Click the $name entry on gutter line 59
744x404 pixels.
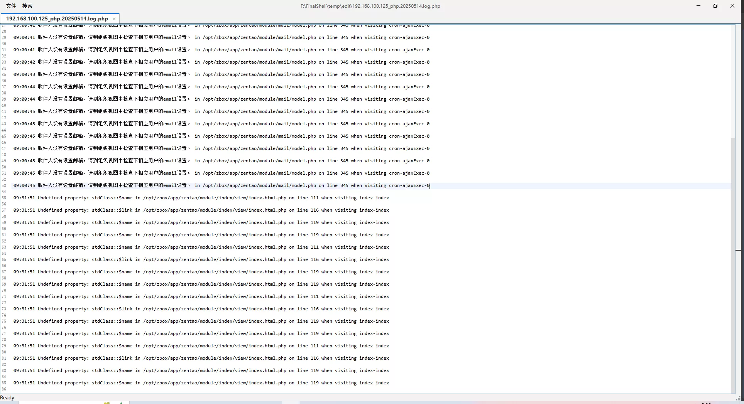201,222
